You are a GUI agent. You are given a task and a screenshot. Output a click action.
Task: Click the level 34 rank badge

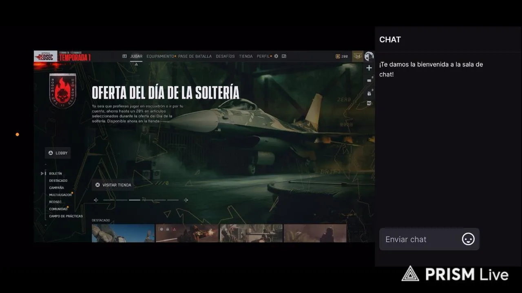tap(357, 56)
